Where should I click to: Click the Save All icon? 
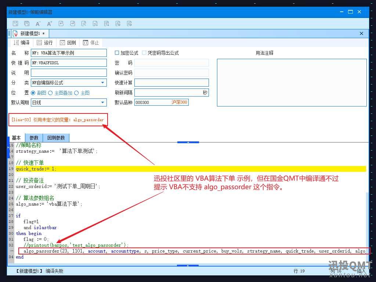coord(27,23)
